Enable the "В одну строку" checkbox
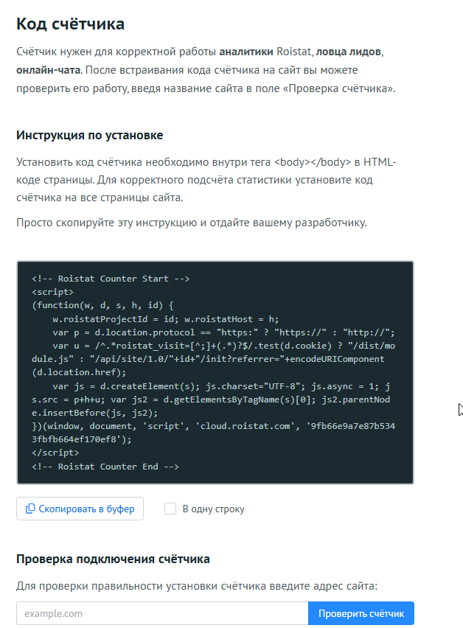Screen dimensions: 463x628 pos(170,509)
